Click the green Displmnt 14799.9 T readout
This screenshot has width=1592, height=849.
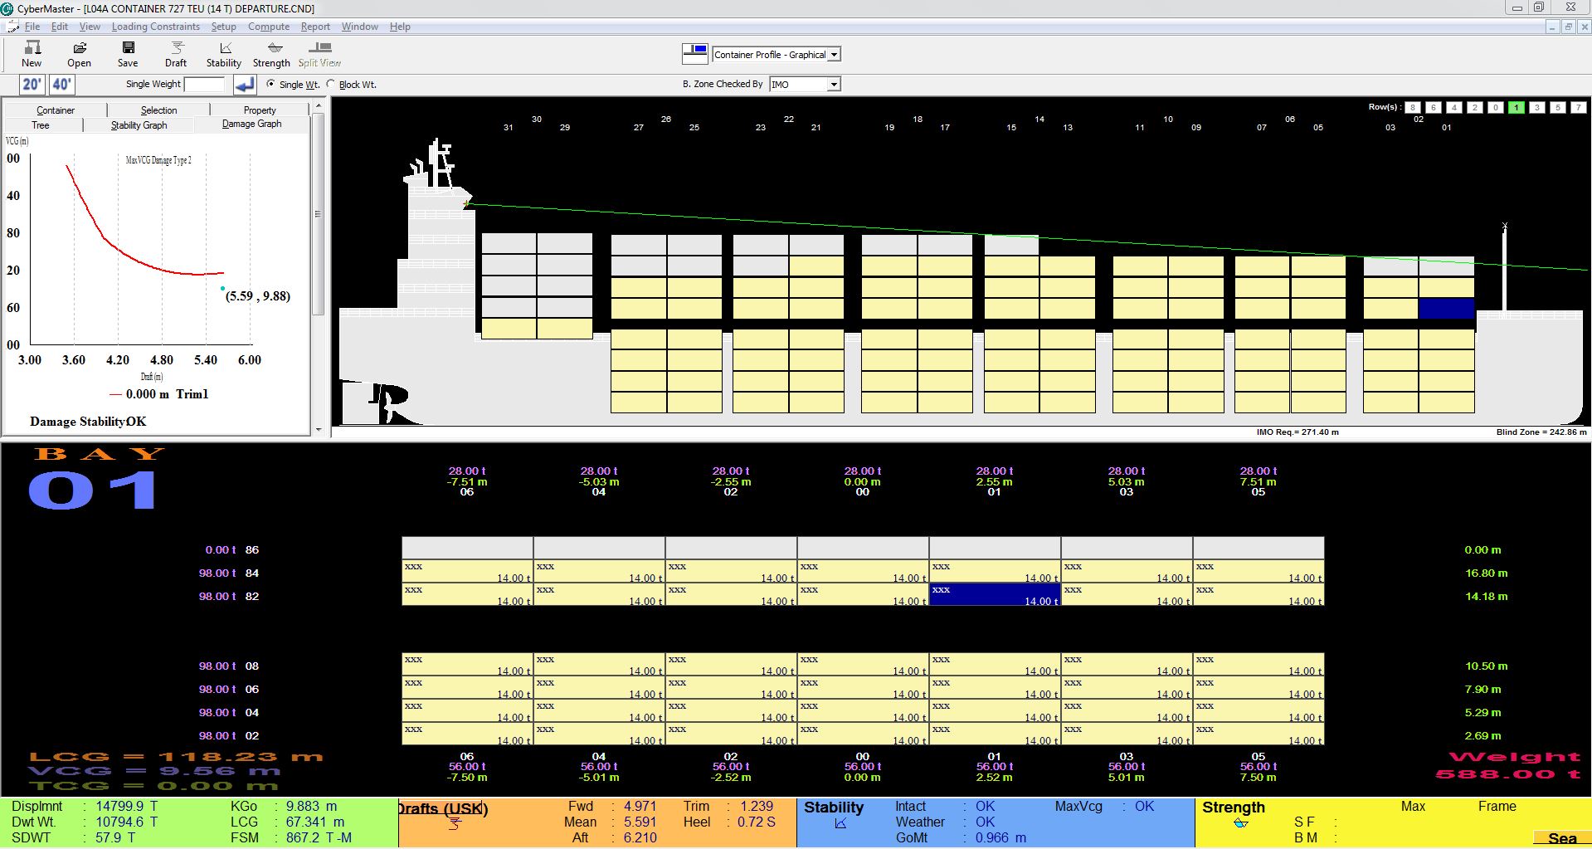click(x=84, y=806)
